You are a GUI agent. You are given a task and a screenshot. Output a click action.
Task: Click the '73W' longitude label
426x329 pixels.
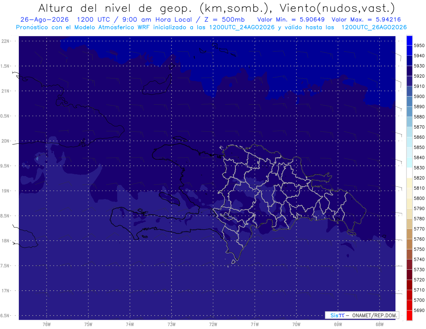click(x=171, y=324)
